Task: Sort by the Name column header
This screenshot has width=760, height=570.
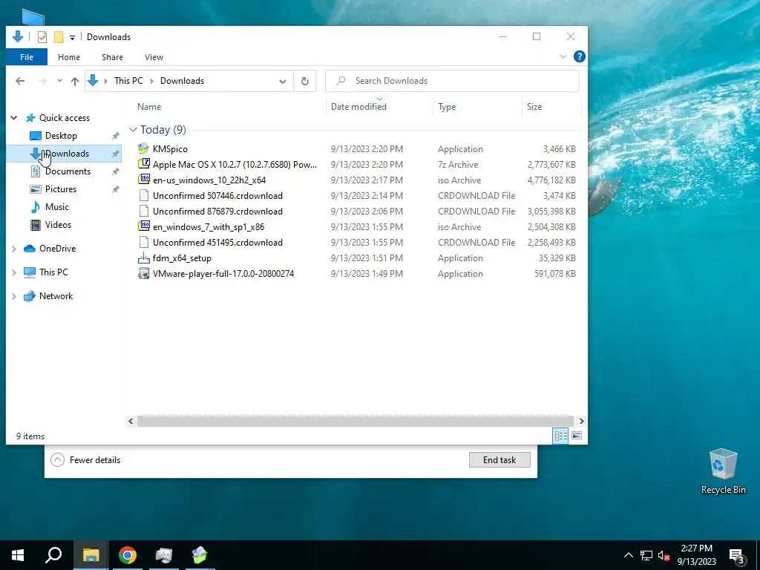Action: [149, 107]
